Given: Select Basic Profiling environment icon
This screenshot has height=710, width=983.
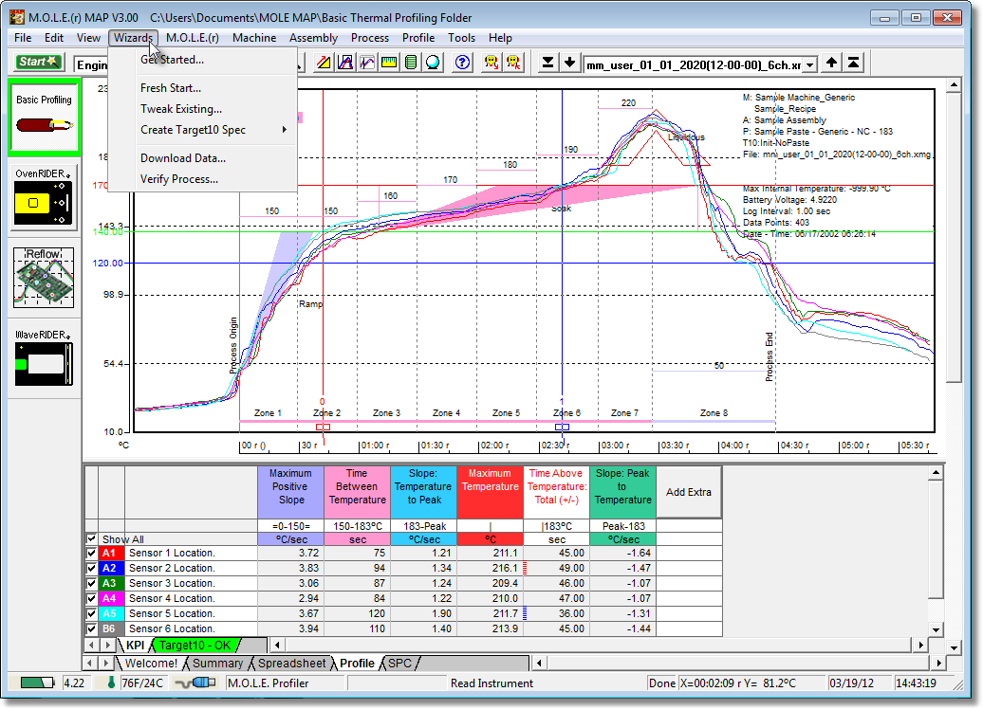Looking at the screenshot, I should [x=44, y=118].
